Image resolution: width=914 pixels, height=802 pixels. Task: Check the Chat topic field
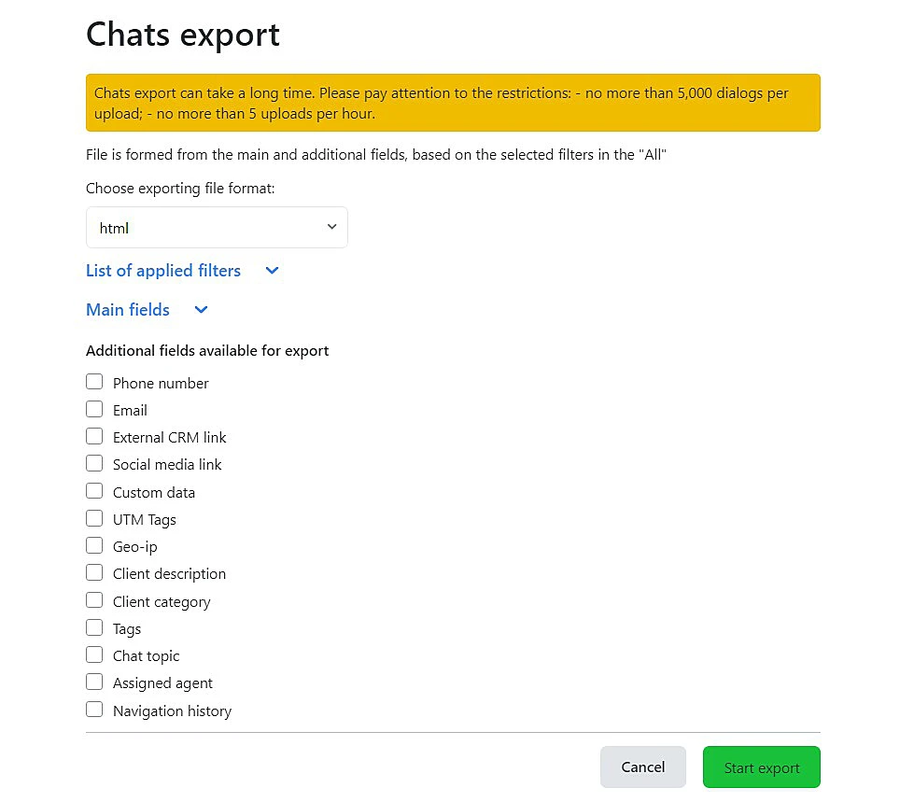click(94, 654)
